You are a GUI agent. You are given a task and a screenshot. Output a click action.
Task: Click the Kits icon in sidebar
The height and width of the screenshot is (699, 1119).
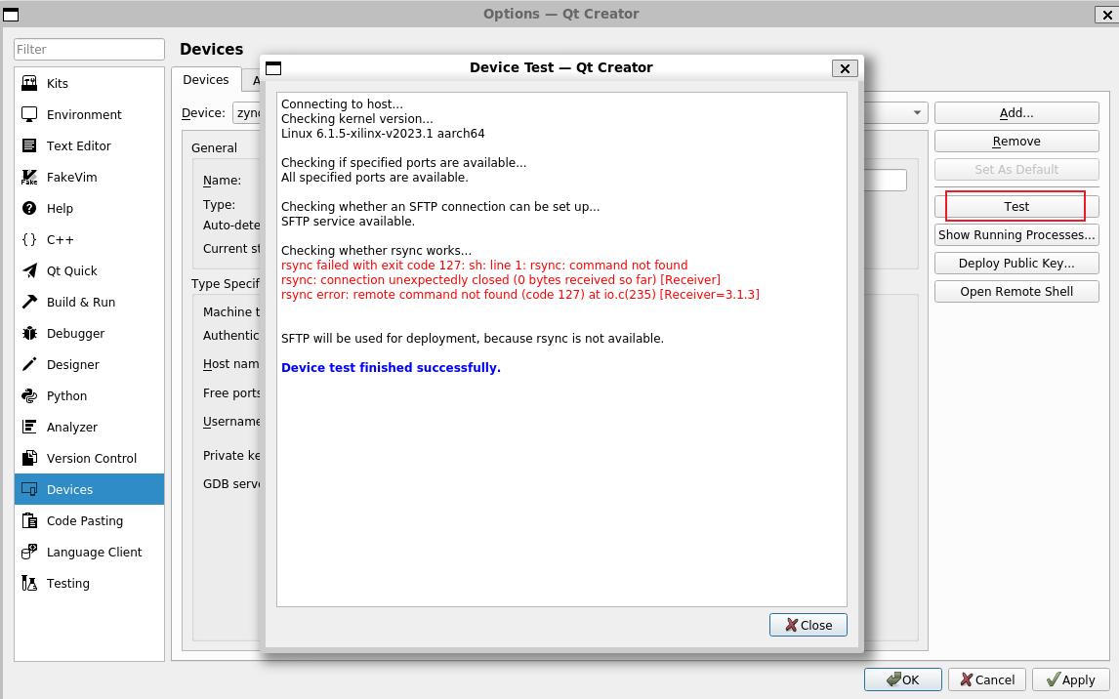[x=29, y=83]
